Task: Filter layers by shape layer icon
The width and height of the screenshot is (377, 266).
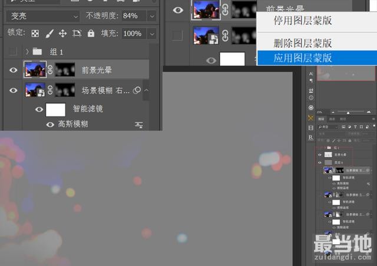Action: point(361,127)
